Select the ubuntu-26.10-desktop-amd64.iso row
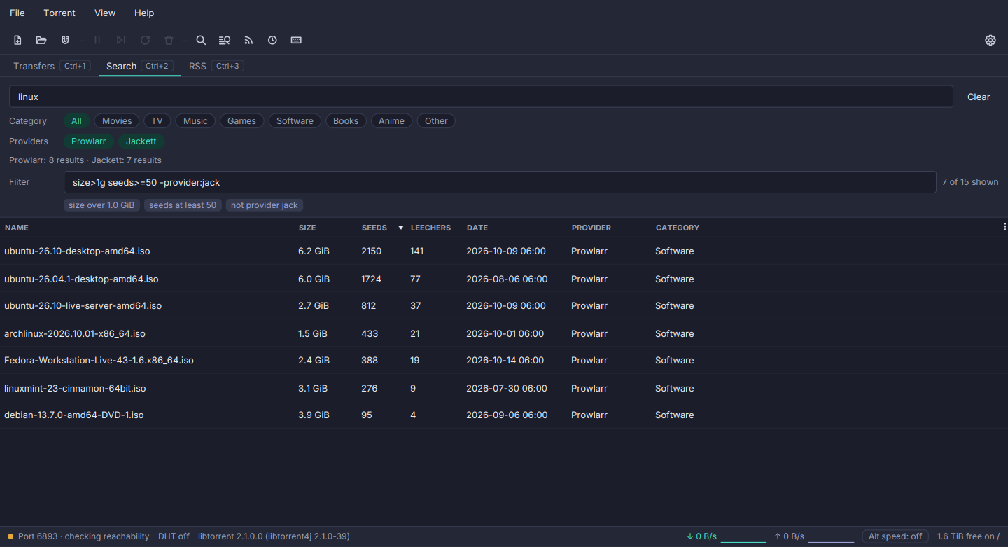Image resolution: width=1008 pixels, height=547 pixels. point(504,251)
